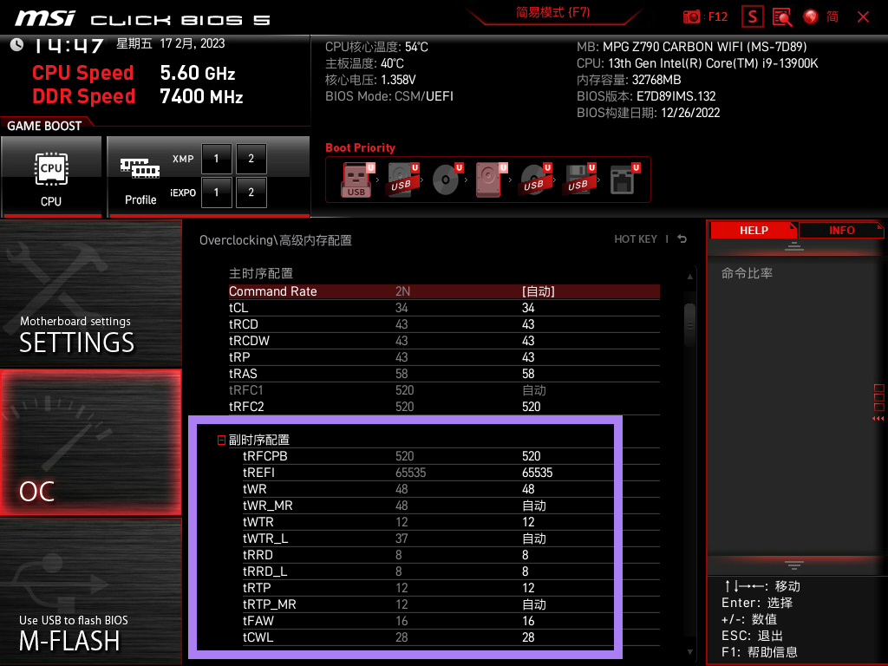Screen dimensions: 888x666
Task: Expand help panel with bottom grip handle
Action: point(794,565)
